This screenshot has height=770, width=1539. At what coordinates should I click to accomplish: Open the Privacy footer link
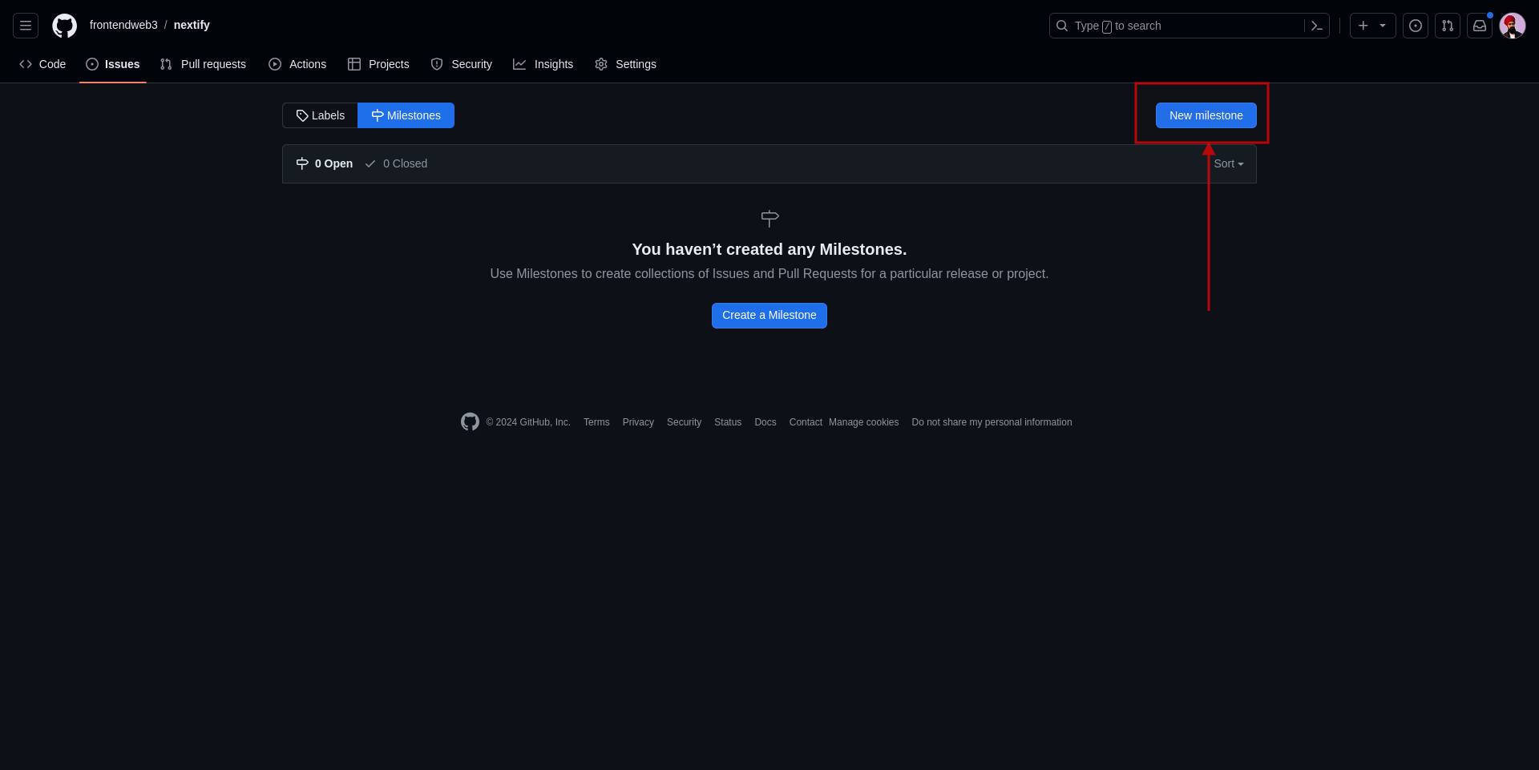(x=638, y=422)
